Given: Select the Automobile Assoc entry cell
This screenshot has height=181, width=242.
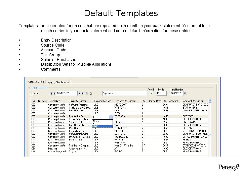Looking at the screenshot, I should pyautogui.click(x=80, y=148).
